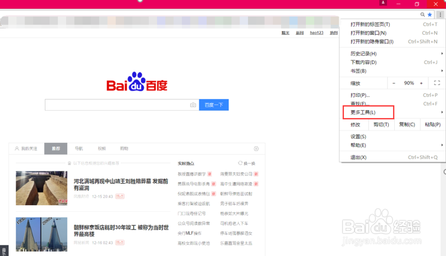Open new incognito window 打开新的隐身窗口(I)

point(392,41)
